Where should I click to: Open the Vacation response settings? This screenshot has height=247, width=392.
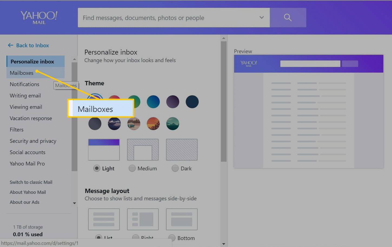click(31, 118)
